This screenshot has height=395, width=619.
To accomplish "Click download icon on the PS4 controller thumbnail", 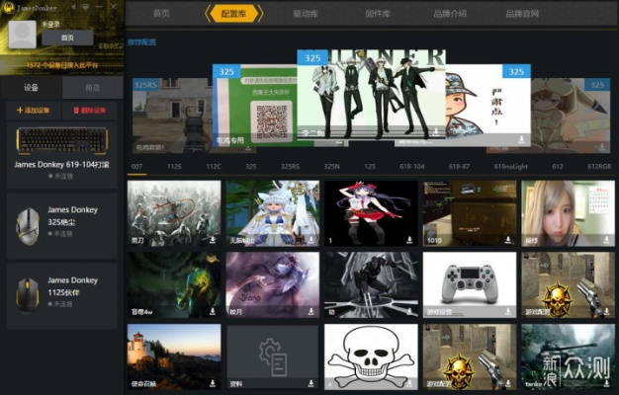I will (x=509, y=310).
